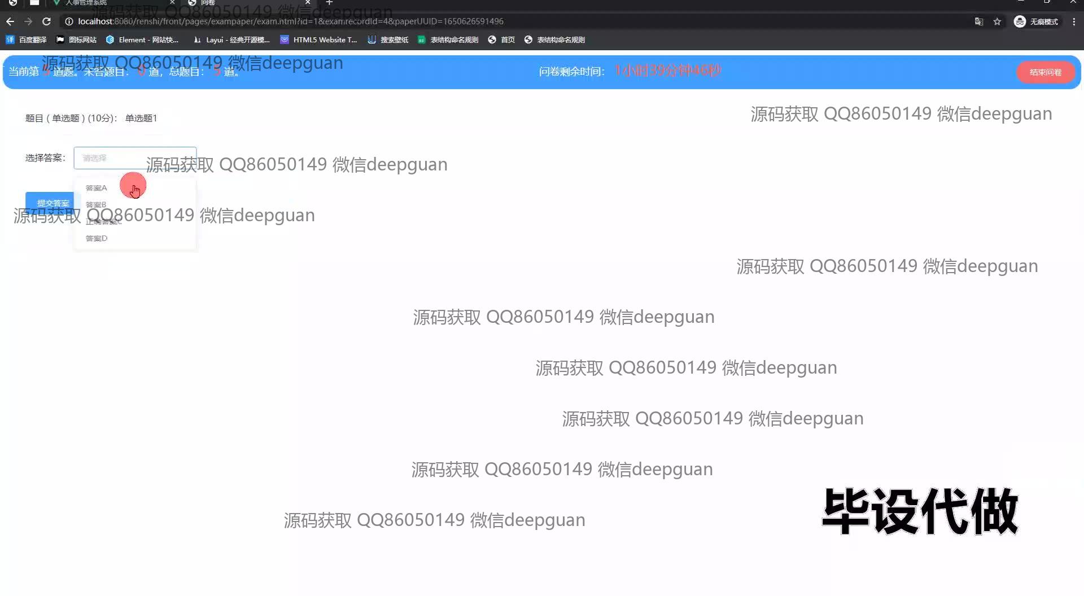Switch to the 问卷 tab
Image resolution: width=1084 pixels, height=596 pixels.
click(248, 3)
